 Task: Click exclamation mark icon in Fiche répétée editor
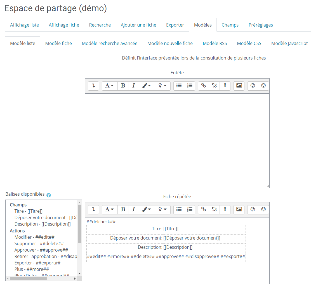[x=225, y=210]
